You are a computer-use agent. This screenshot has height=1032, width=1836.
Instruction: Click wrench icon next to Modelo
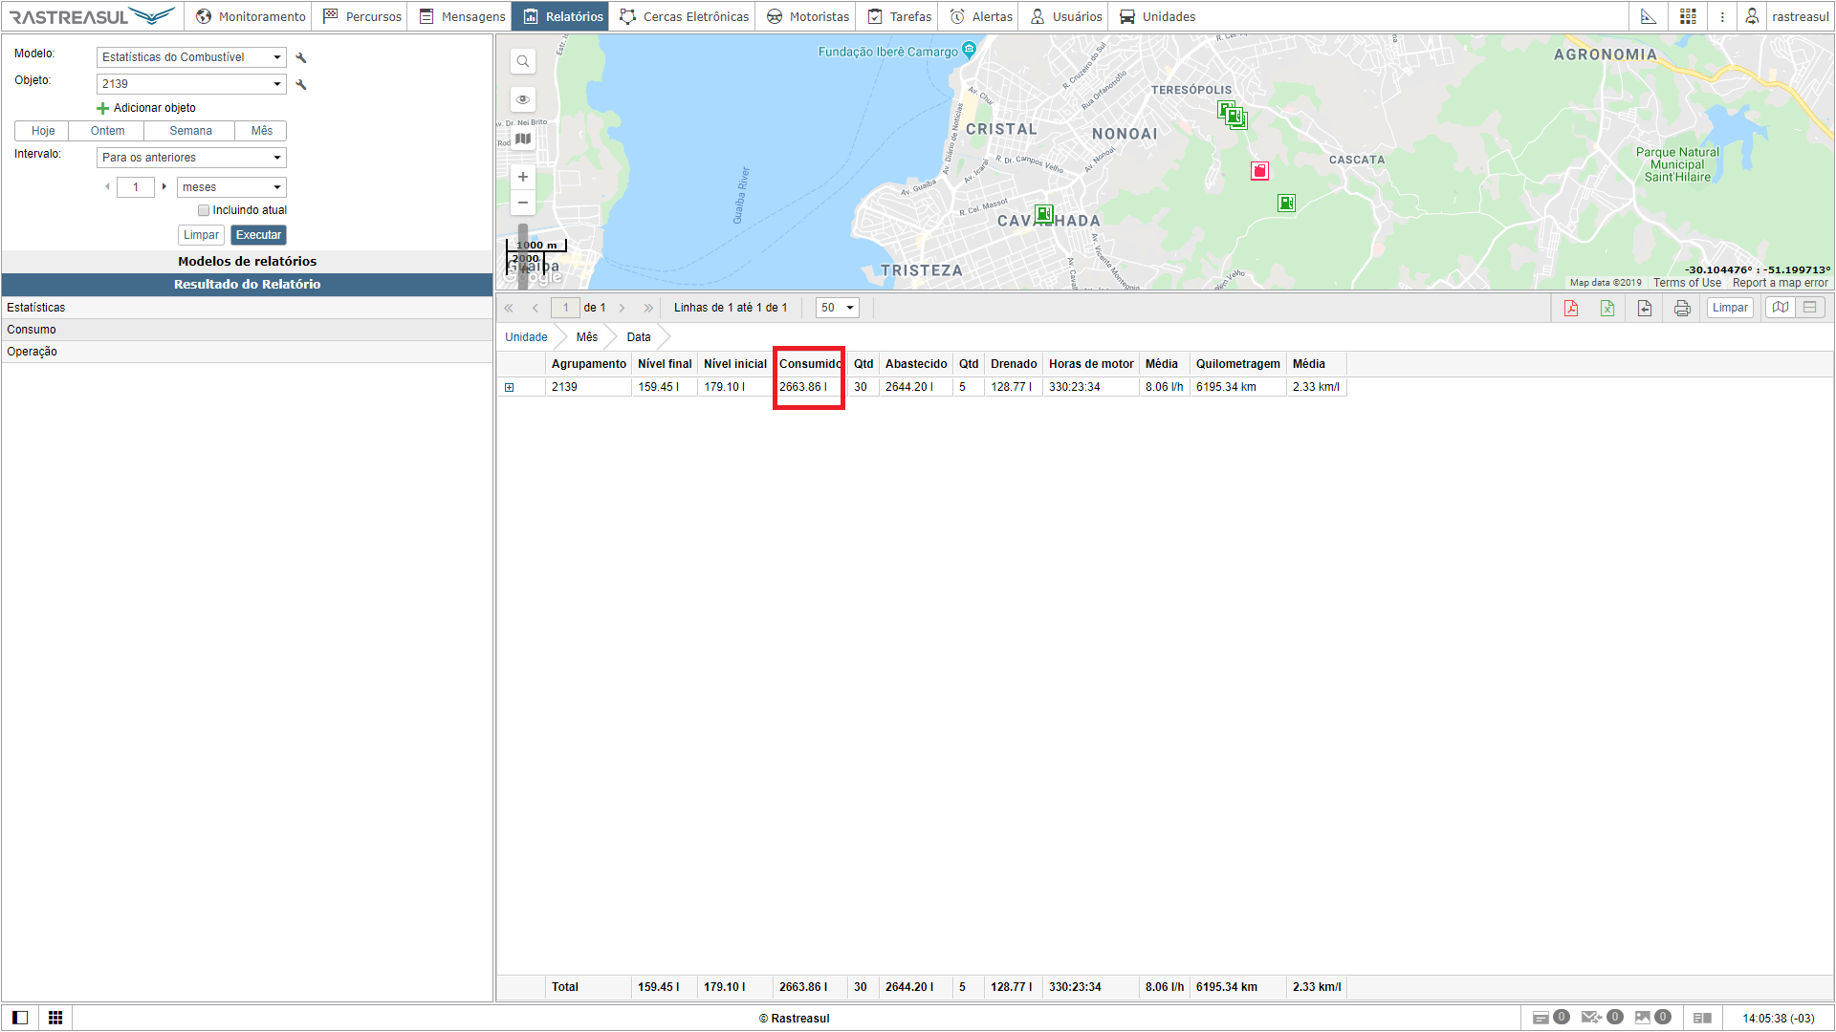click(x=301, y=57)
